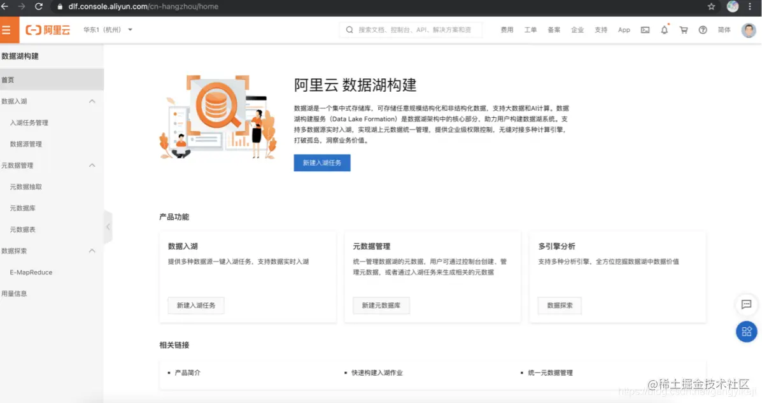Open the 产品简介 link
This screenshot has height=403, width=762.
click(187, 373)
